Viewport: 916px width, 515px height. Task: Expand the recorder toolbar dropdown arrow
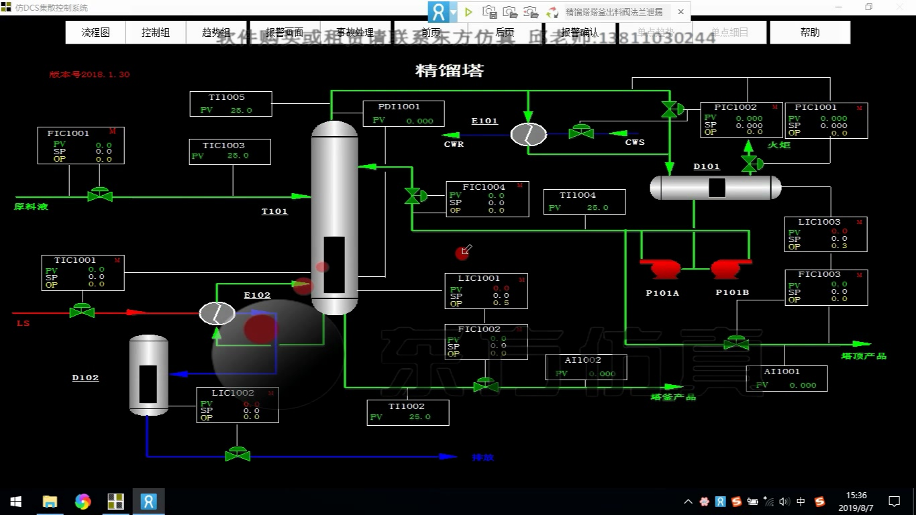pyautogui.click(x=454, y=12)
